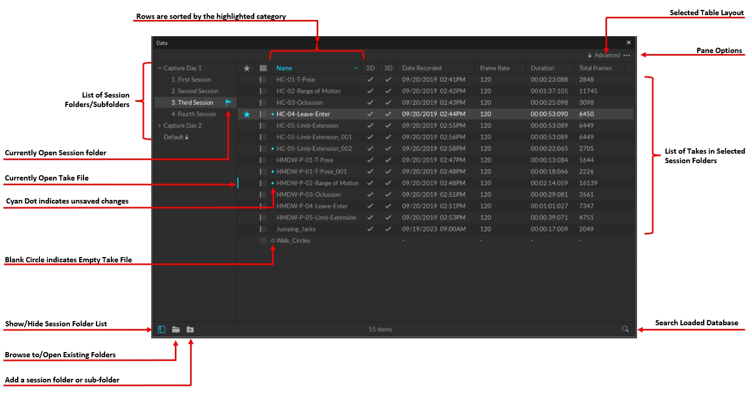Click the striped tracks column header icon
The width and height of the screenshot is (752, 394).
(x=263, y=68)
